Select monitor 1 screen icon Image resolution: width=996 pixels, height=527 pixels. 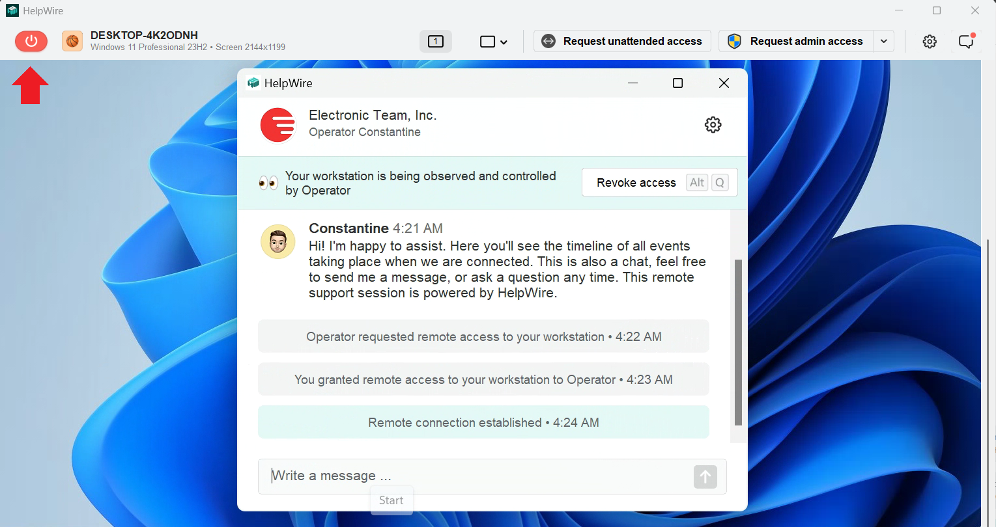tap(434, 40)
